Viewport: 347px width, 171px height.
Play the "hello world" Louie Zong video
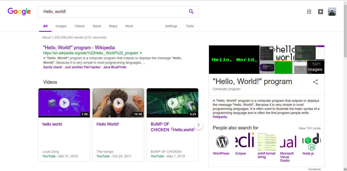coord(64,103)
